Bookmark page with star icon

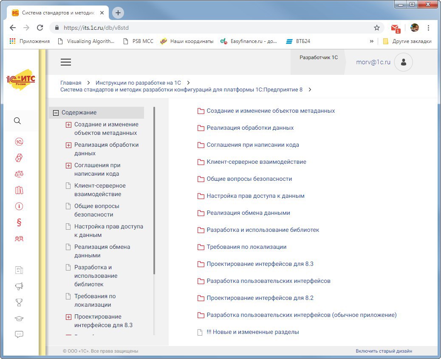[x=376, y=28]
